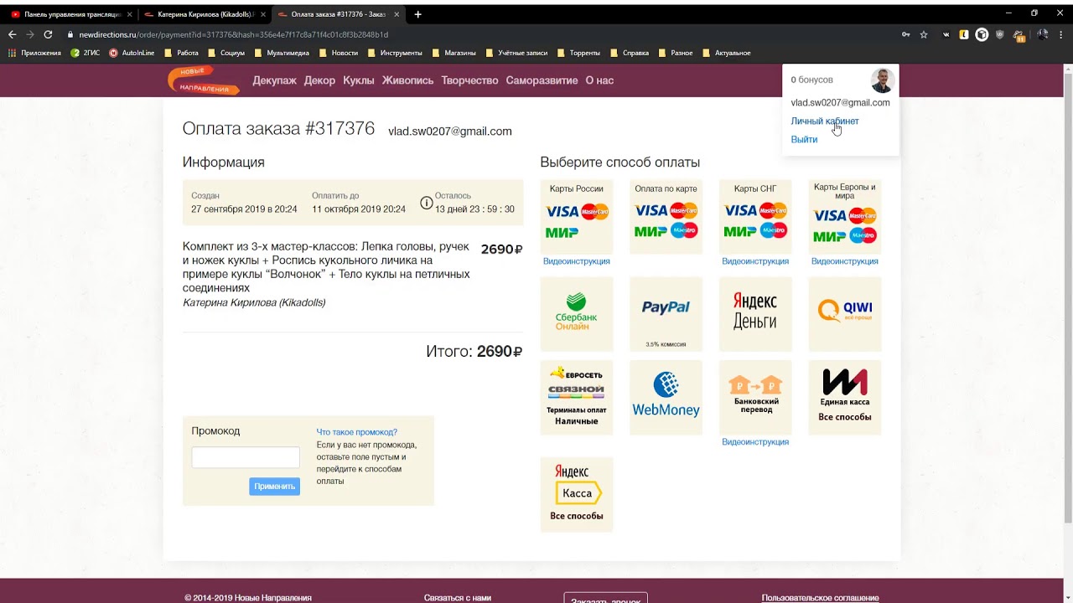Pay with Карты России cards

pyautogui.click(x=577, y=216)
